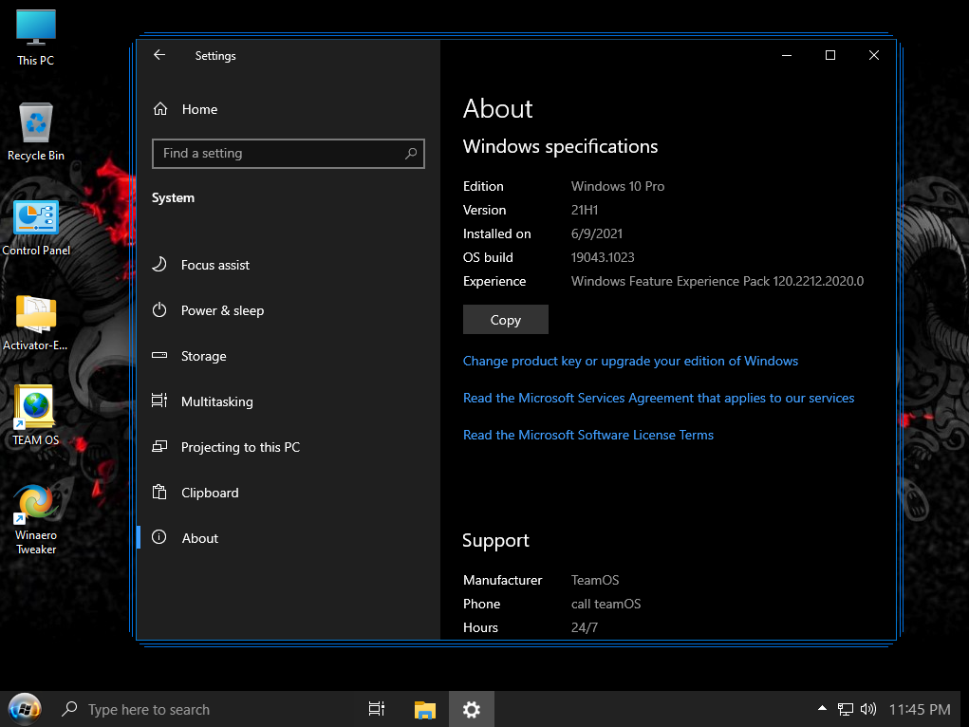Screen dimensions: 969x727
Task: Select the Activator folder desktop icon
Action: (x=36, y=323)
